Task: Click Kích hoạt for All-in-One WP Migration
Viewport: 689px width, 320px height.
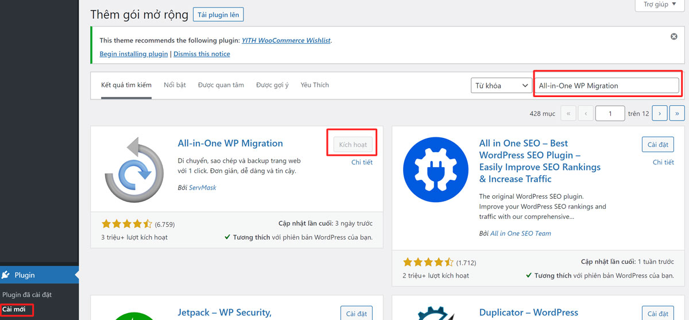Action: point(353,145)
